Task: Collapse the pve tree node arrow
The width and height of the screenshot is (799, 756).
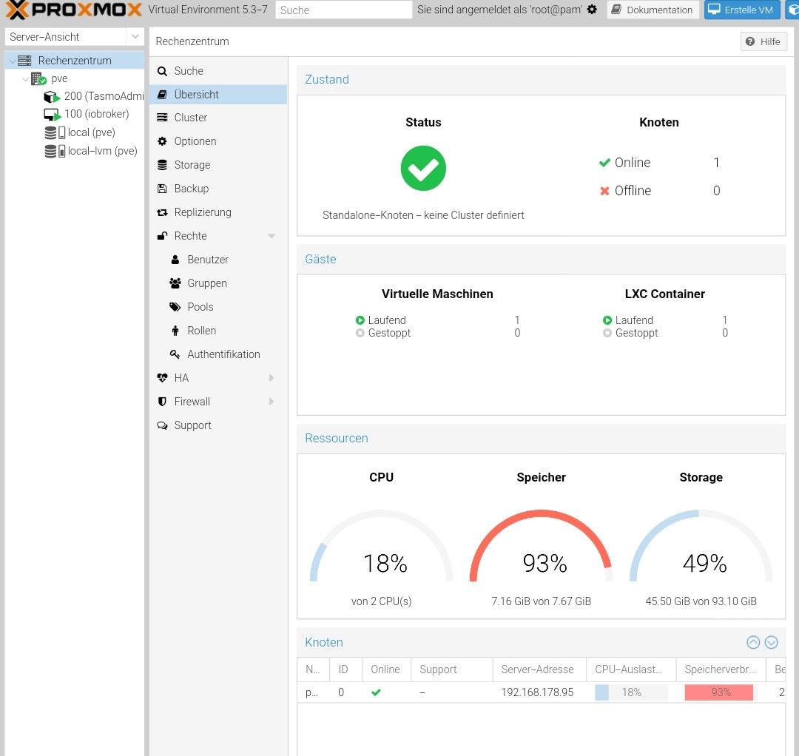Action: click(x=25, y=79)
